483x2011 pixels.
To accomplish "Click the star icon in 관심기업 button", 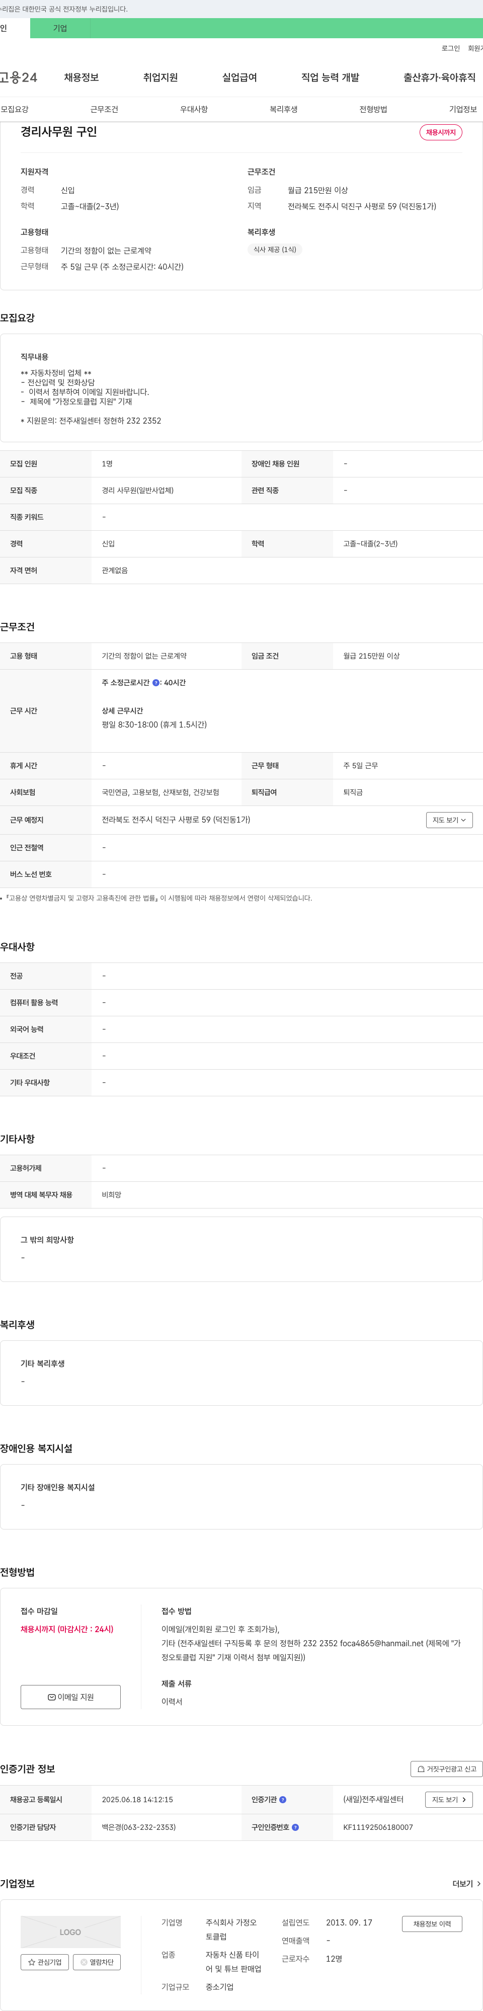I will coord(32,1962).
